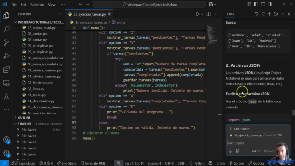Open the Accounts menu icon
The image size is (295, 166).
tap(6, 140)
